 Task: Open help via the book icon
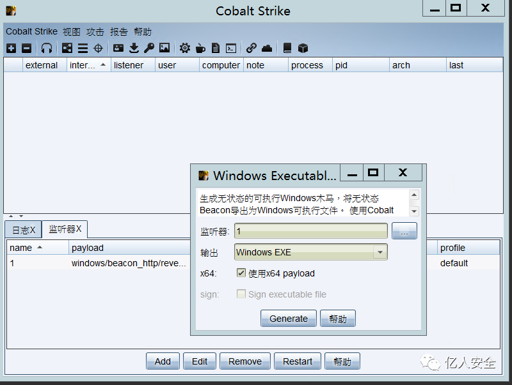click(287, 49)
